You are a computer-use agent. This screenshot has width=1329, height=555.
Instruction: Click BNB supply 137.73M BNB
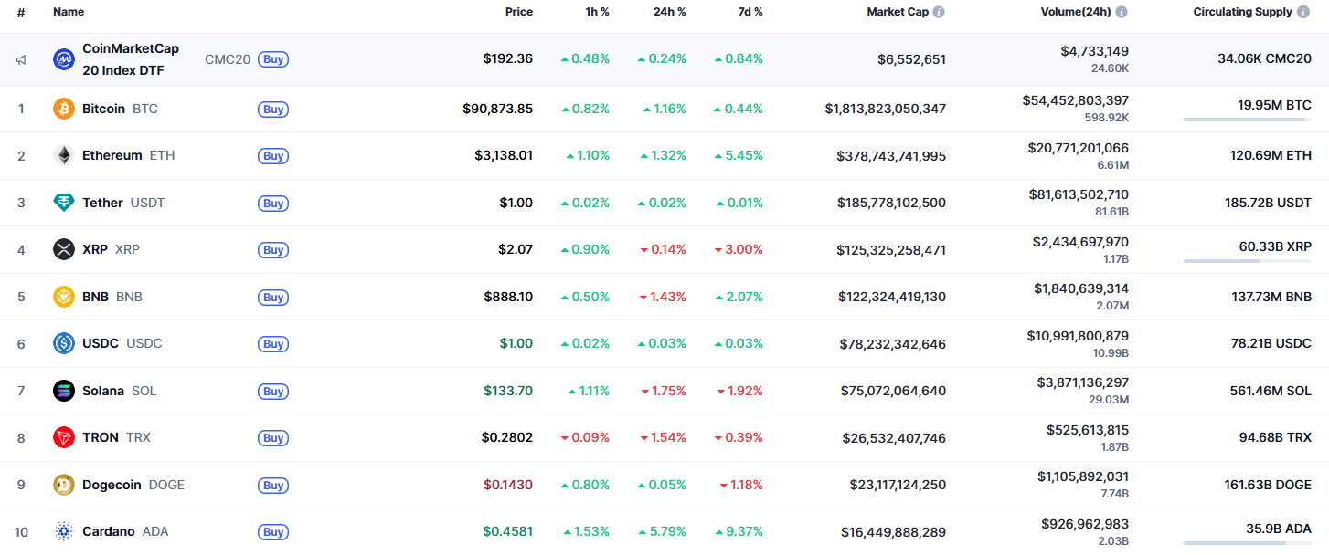1271,297
